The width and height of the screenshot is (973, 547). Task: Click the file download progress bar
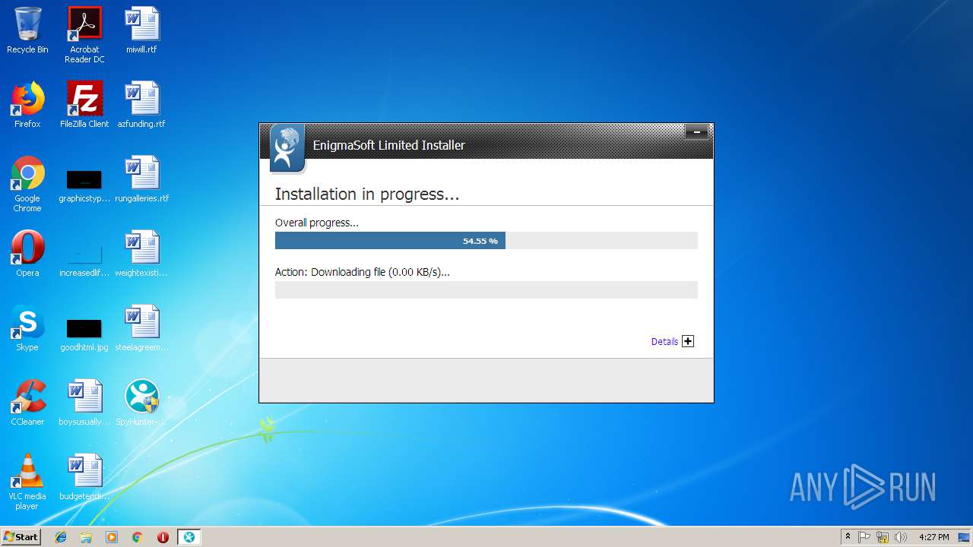click(486, 289)
